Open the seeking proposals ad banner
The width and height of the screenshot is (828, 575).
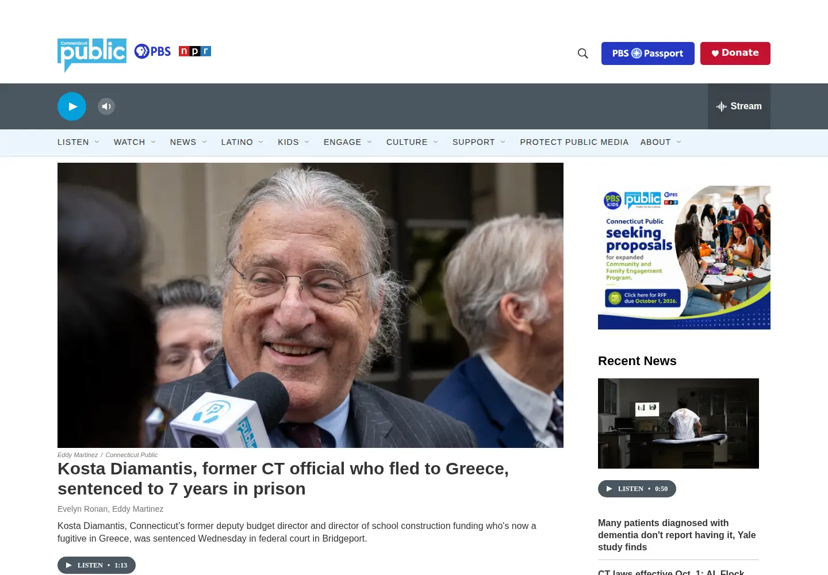[684, 258]
